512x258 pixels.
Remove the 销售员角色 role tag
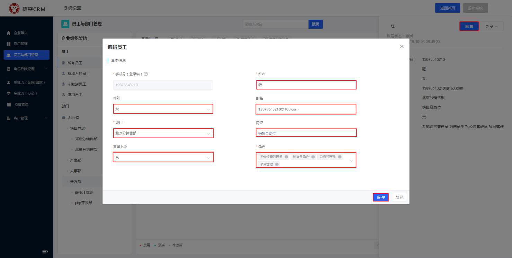click(x=313, y=157)
